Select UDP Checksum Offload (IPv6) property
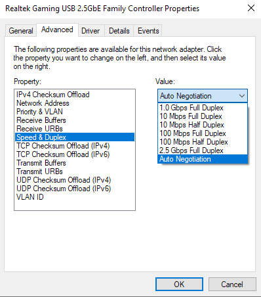The width and height of the screenshot is (261, 297). coord(75,189)
